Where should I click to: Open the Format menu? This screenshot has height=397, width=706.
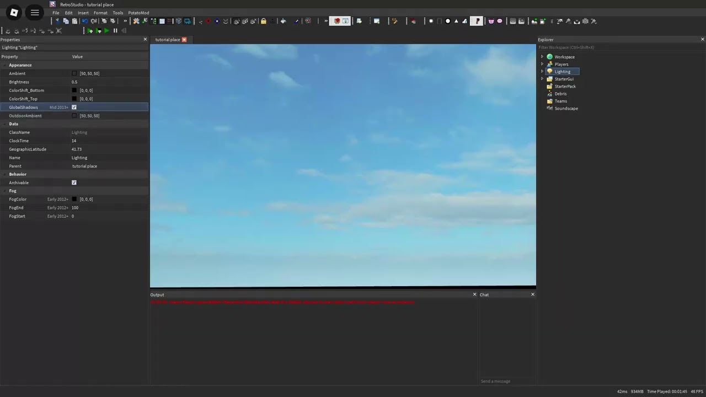point(100,13)
